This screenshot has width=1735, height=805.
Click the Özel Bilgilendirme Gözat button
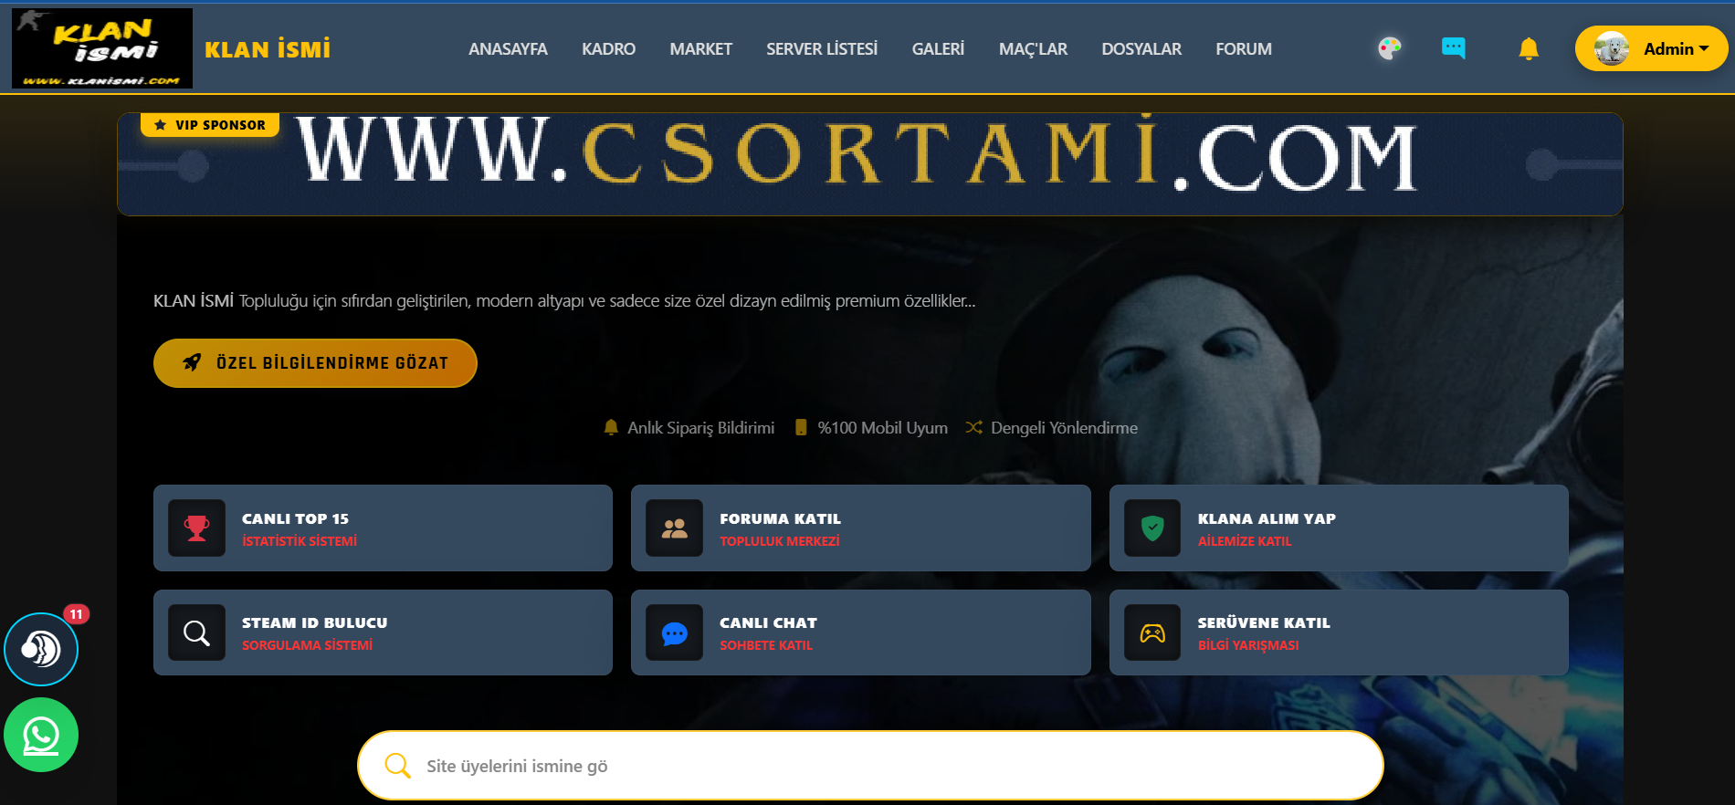click(x=315, y=363)
